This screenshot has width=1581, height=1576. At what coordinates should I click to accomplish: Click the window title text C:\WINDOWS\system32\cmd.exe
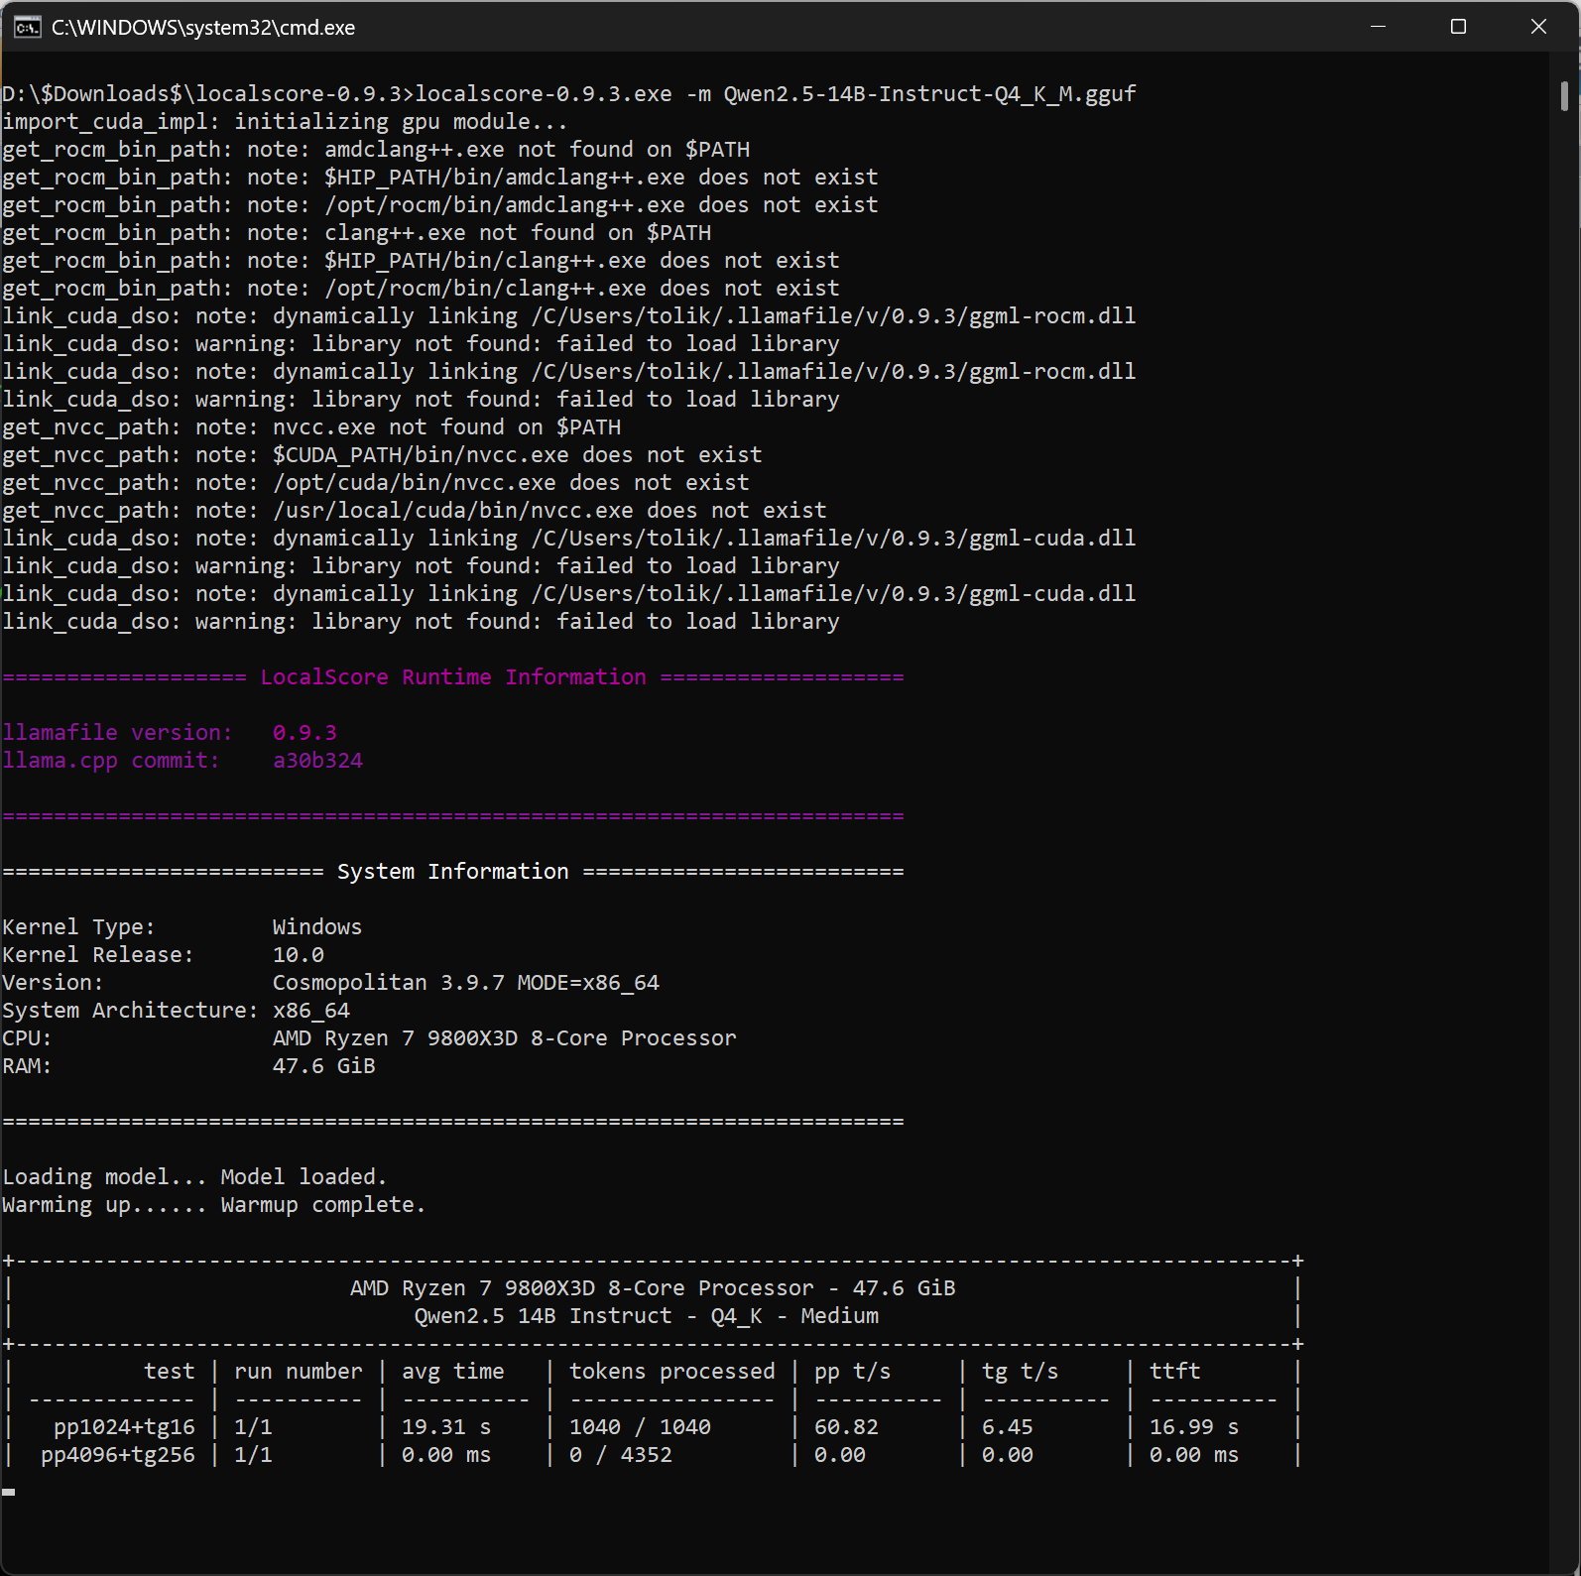(203, 28)
